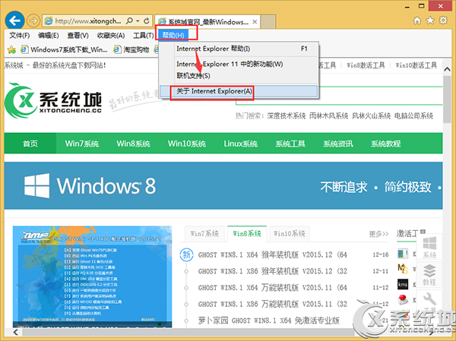
Task: Click 风林火山系统 hot search link
Action: tap(372, 116)
